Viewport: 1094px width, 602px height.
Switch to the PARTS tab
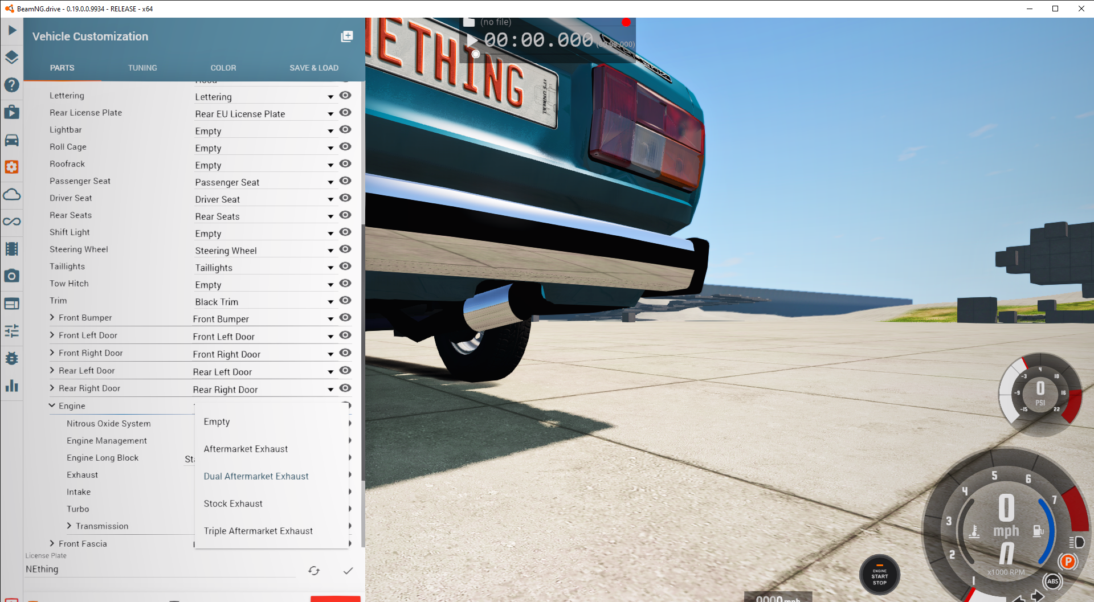pos(62,68)
